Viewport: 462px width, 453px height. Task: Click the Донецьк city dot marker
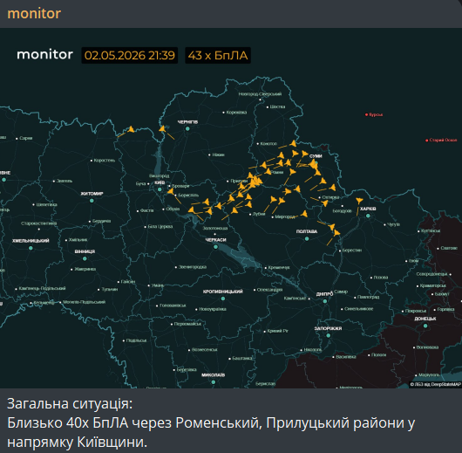pyautogui.click(x=425, y=326)
